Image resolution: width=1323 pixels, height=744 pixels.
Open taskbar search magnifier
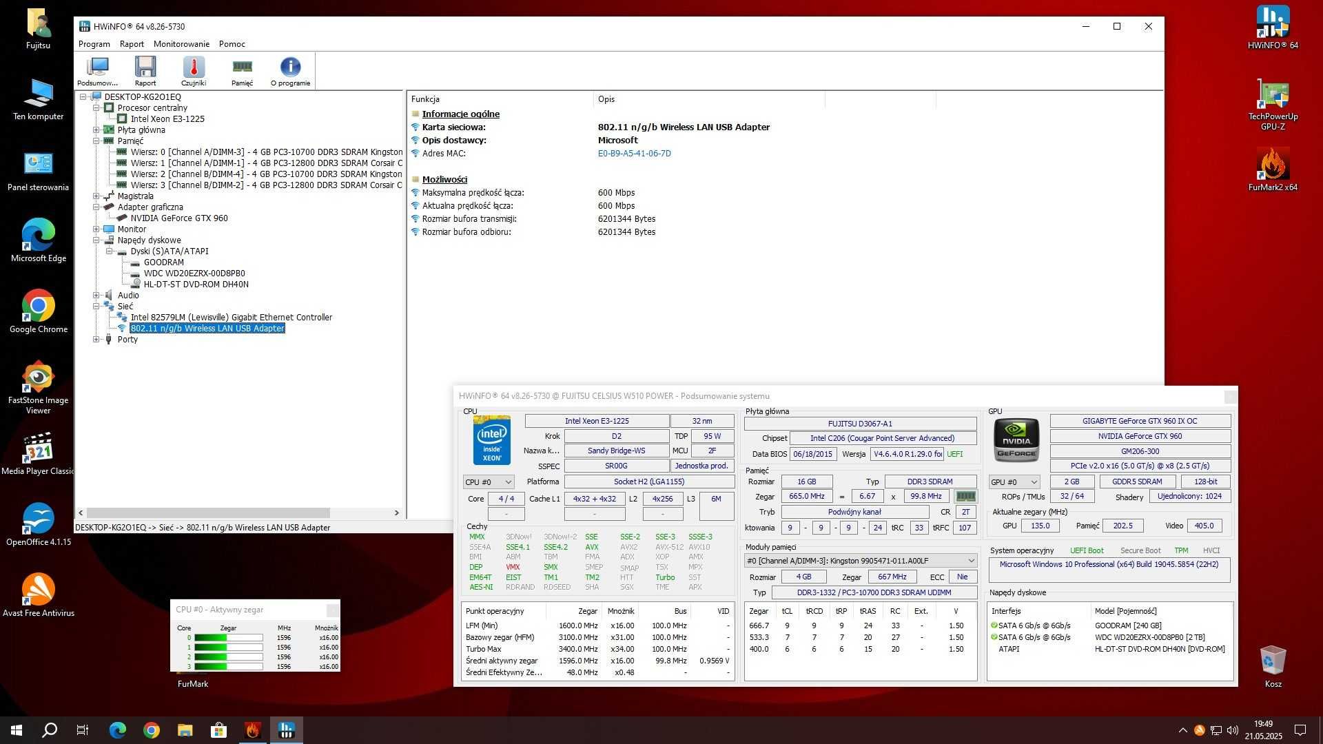50,730
